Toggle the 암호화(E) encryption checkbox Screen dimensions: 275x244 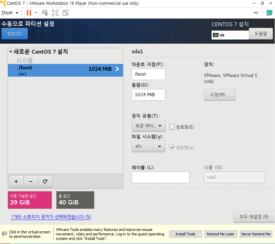click(172, 127)
